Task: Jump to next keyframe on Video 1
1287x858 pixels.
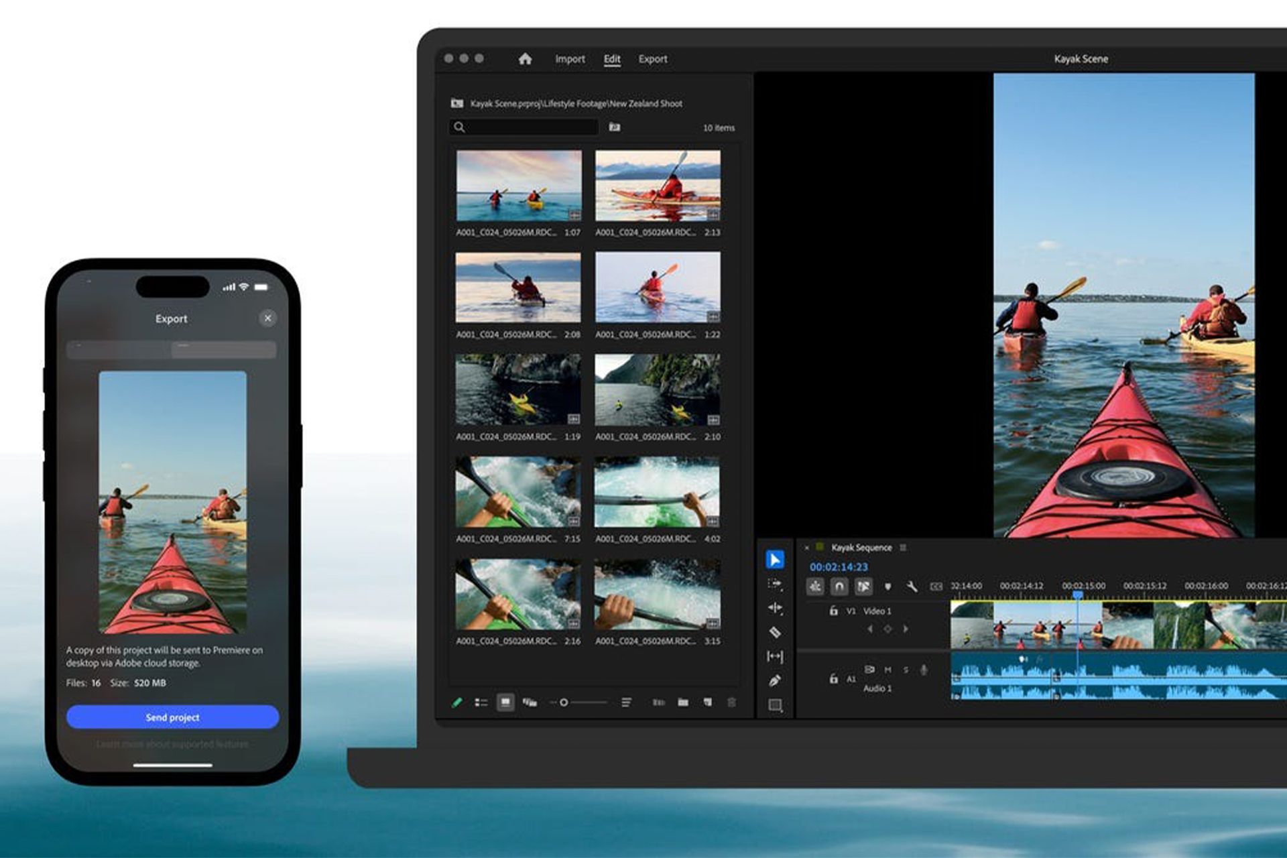Action: (906, 629)
